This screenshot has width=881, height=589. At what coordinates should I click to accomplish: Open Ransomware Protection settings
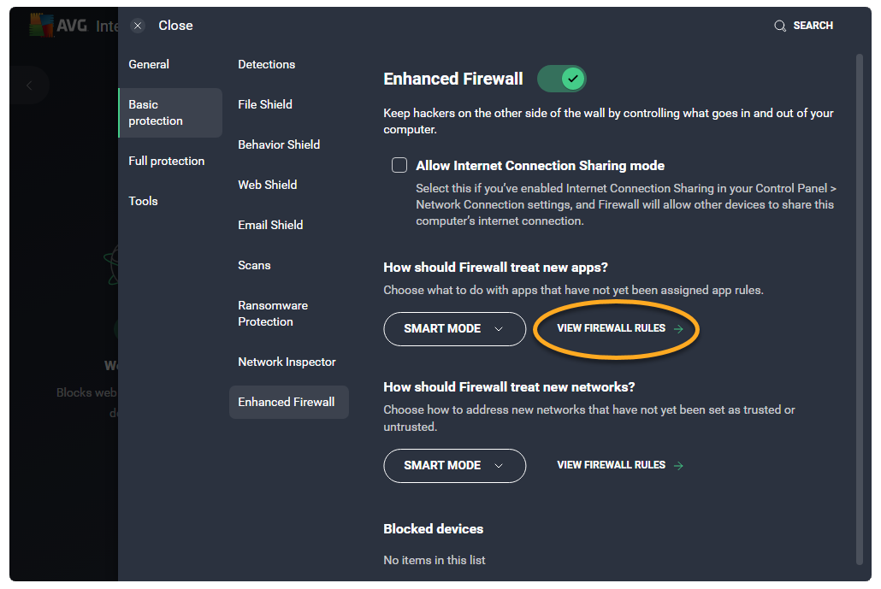coord(273,313)
